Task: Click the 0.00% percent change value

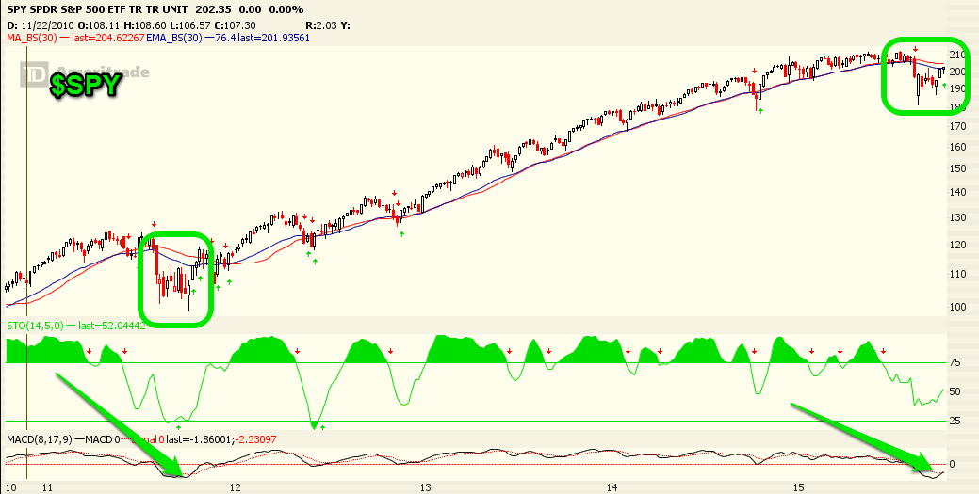Action: [286, 10]
